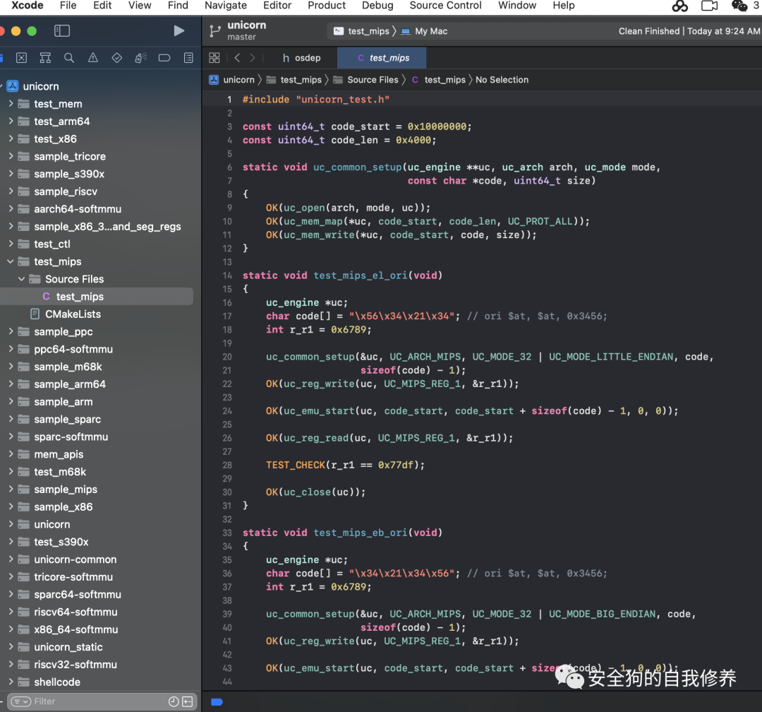Select the sample_x86 folder row
762x712 pixels.
click(x=97, y=506)
